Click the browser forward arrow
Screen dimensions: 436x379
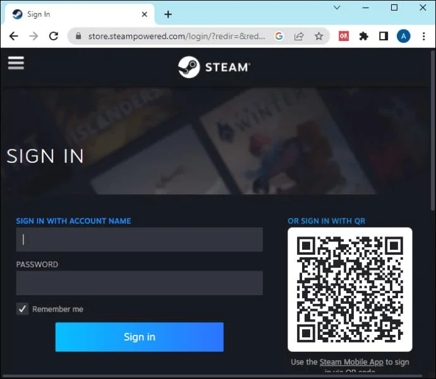33,36
